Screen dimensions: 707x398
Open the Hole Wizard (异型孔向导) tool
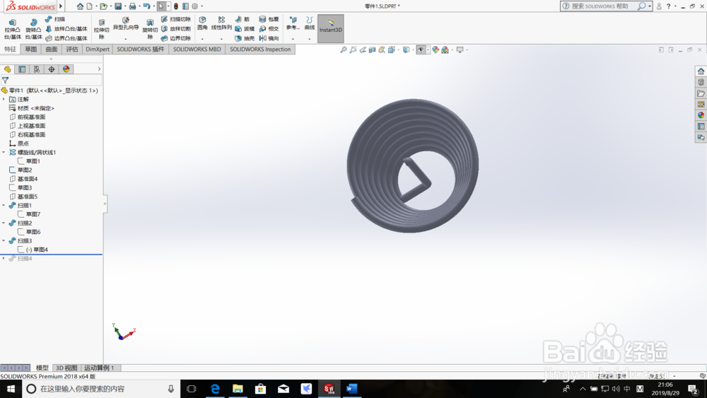[x=125, y=23]
